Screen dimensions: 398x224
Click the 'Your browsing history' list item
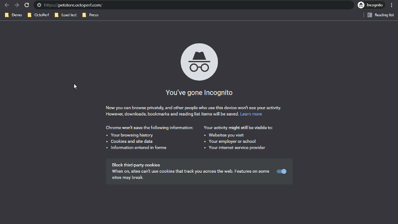[132, 135]
